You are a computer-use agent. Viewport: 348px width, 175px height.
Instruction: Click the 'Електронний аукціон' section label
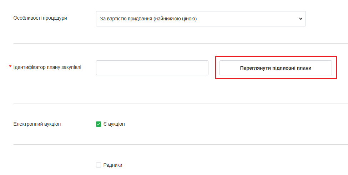(37, 124)
